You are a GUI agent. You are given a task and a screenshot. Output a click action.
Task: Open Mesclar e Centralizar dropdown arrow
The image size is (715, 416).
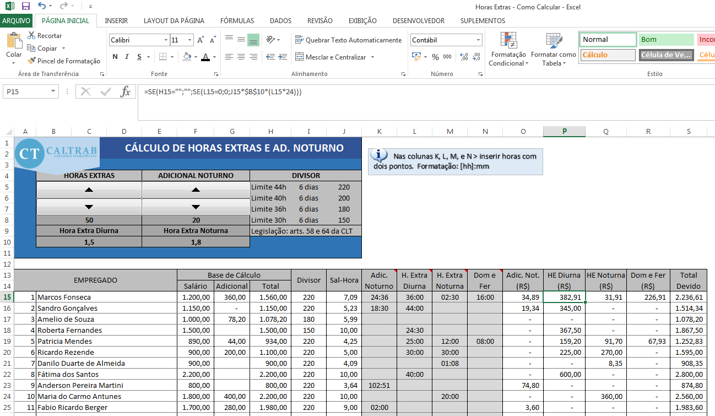pyautogui.click(x=372, y=57)
